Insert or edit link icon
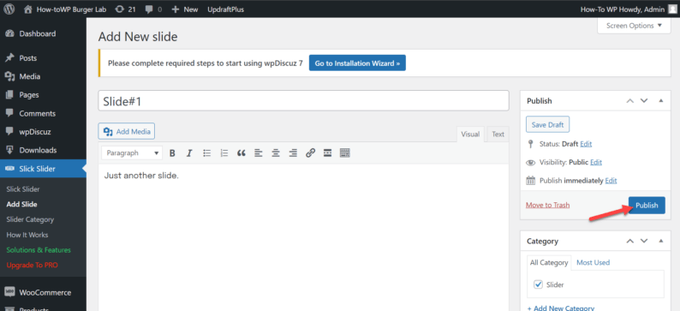 coord(310,153)
